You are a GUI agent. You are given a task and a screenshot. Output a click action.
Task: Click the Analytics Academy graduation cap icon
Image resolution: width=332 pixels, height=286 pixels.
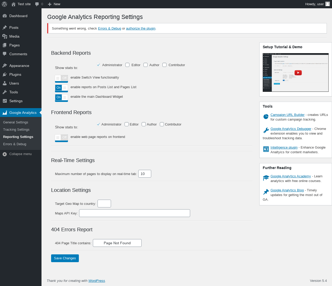point(266,178)
